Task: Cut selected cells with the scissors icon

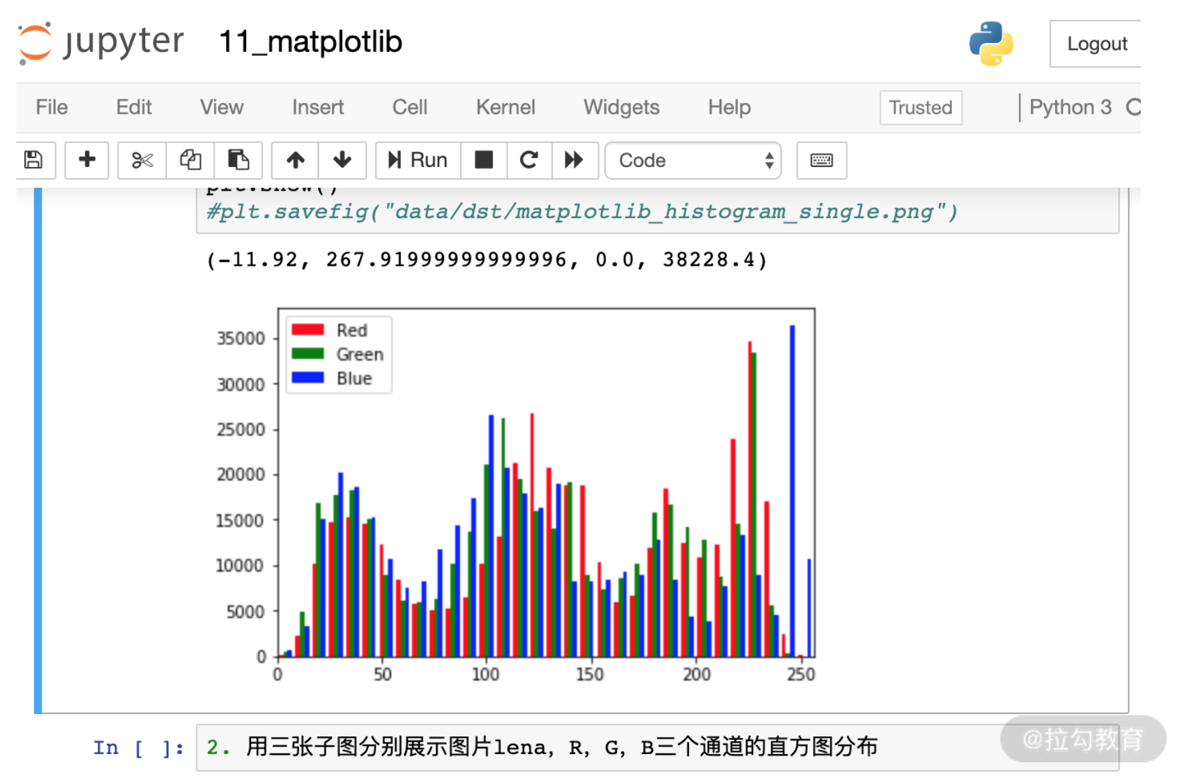Action: 142,160
